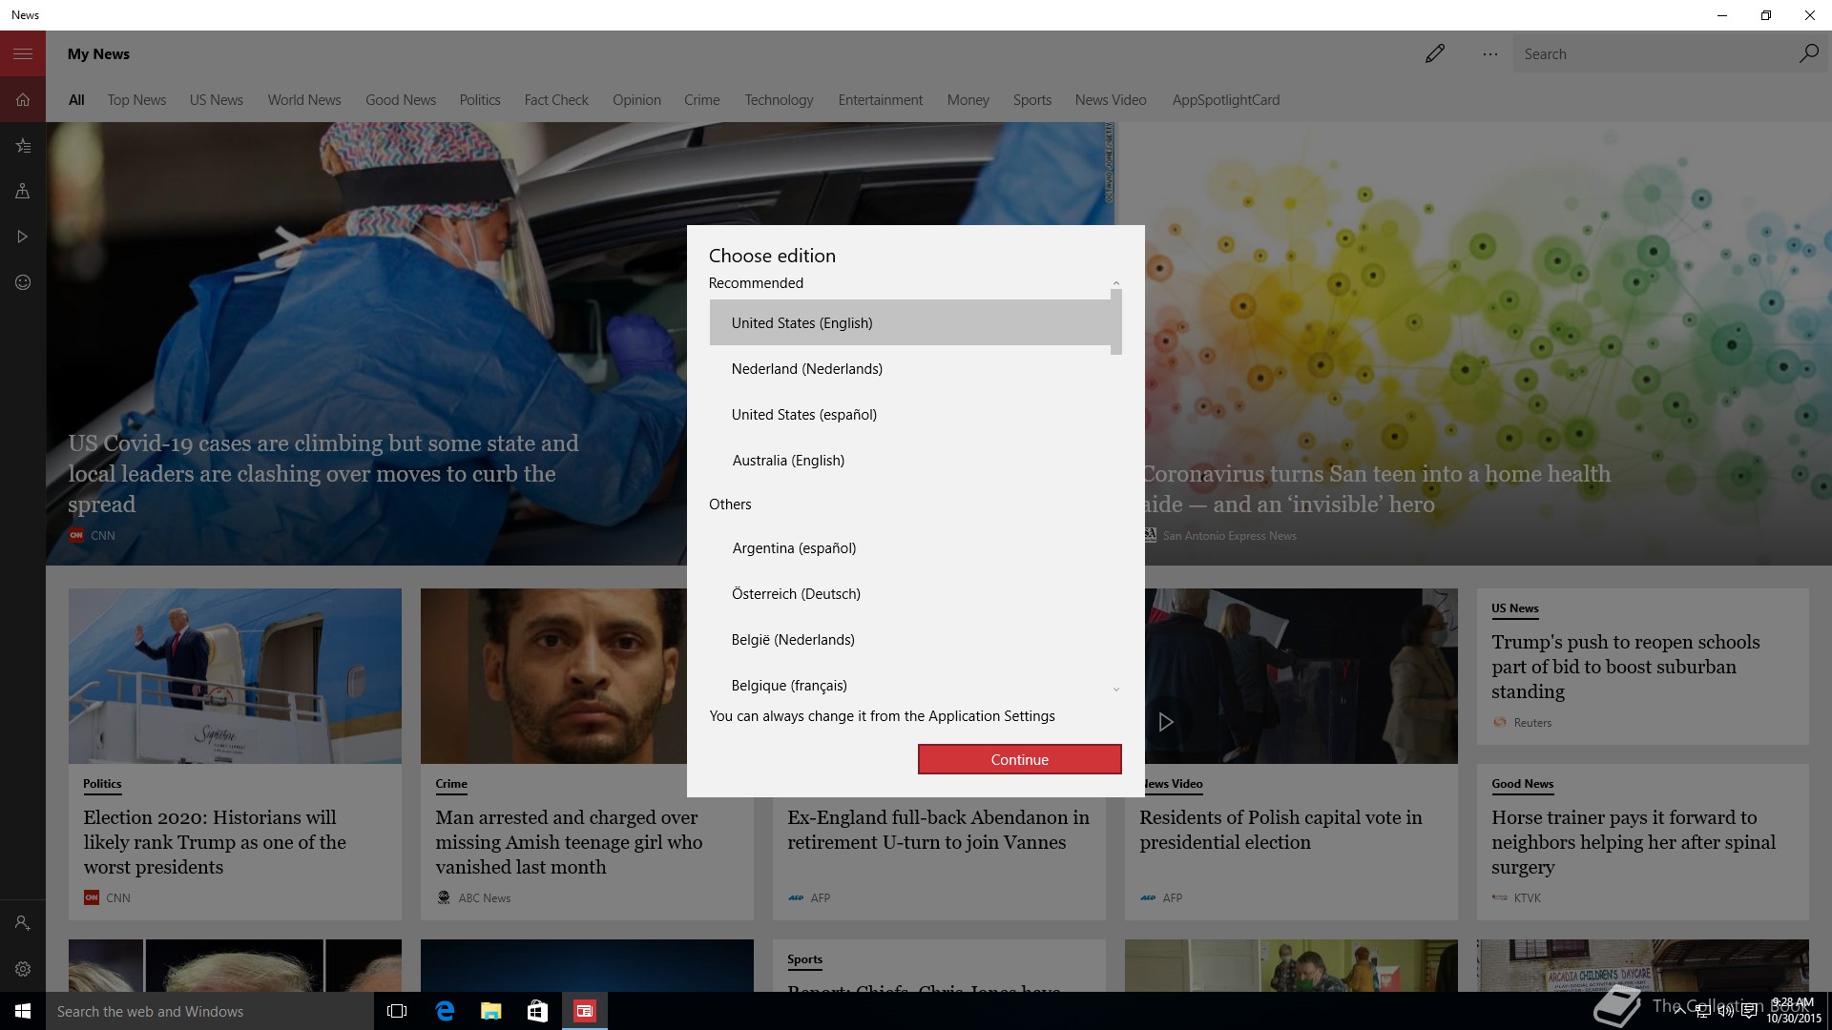The width and height of the screenshot is (1832, 1030).
Task: Open Trump's push to reopen schools article
Action: click(1626, 667)
